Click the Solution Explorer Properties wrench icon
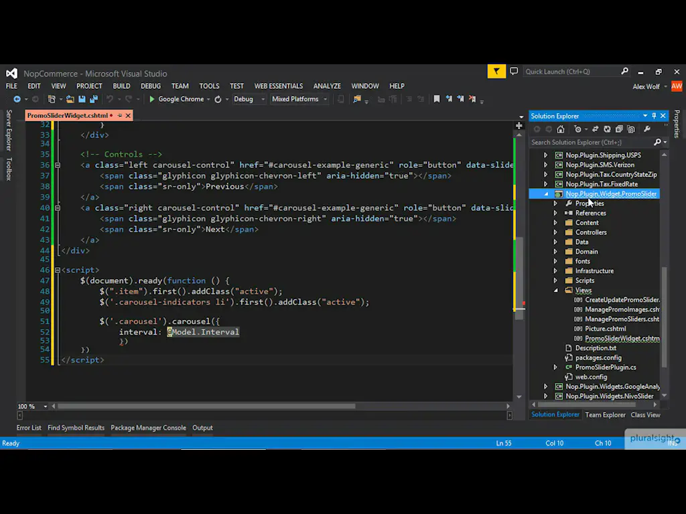 tap(647, 129)
